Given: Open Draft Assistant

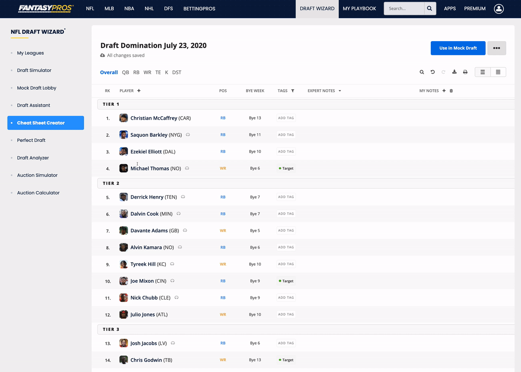Looking at the screenshot, I should click(x=34, y=105).
